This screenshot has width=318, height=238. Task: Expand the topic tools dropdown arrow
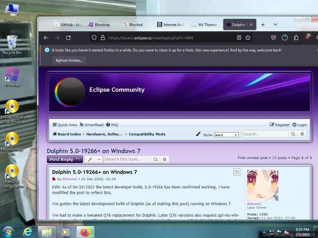pyautogui.click(x=99, y=160)
